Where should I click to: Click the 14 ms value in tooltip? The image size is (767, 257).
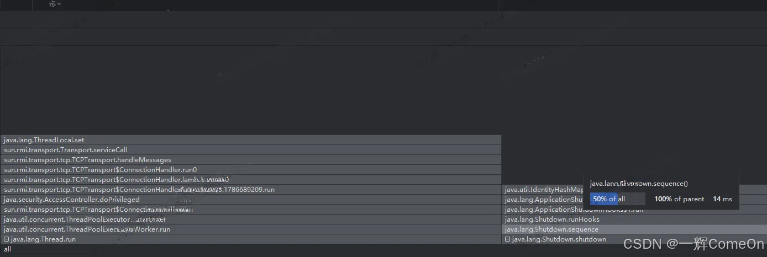(722, 199)
